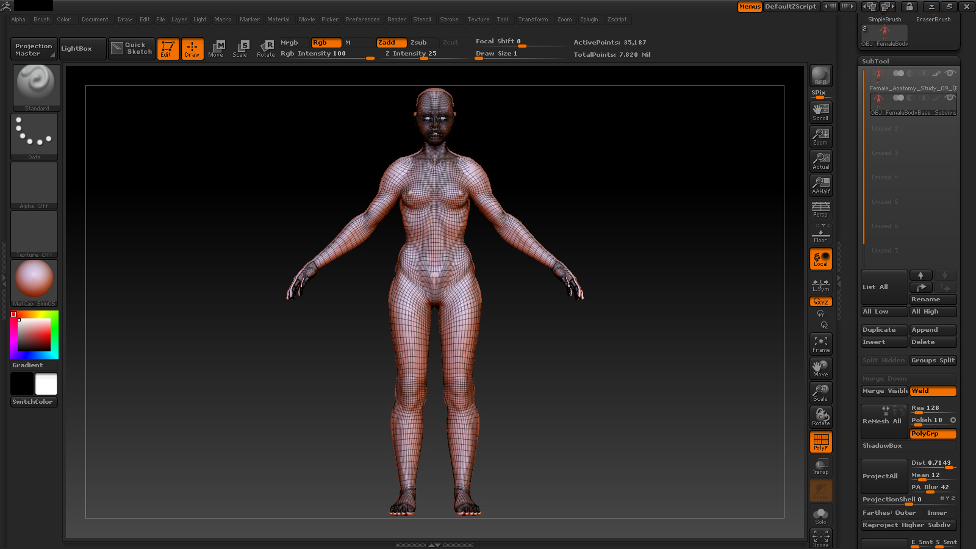Viewport: 976px width, 549px height.
Task: Enable Solo mode for current subtool
Action: click(820, 515)
